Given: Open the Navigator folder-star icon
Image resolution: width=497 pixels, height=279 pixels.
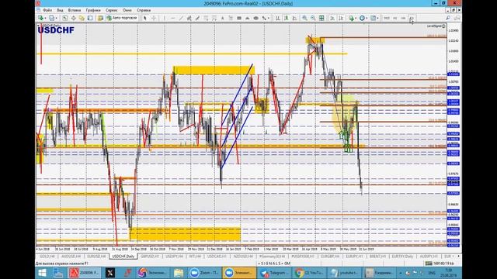Looking at the screenshot, I should tap(82, 18).
